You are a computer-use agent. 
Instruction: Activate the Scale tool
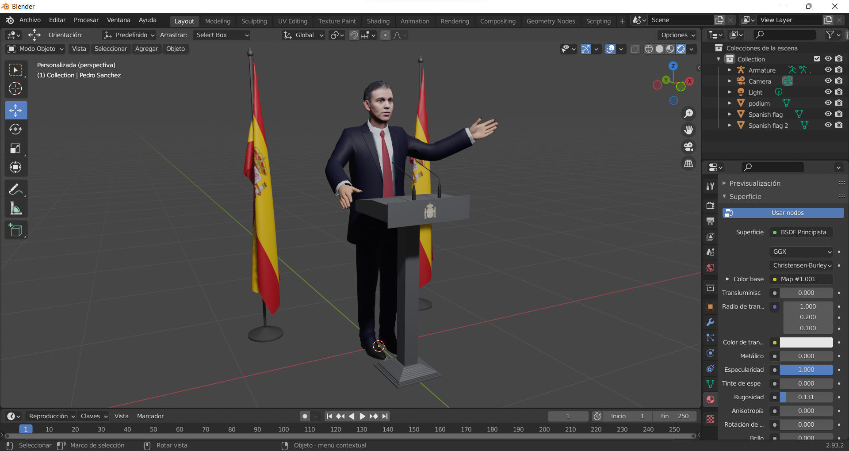15,149
